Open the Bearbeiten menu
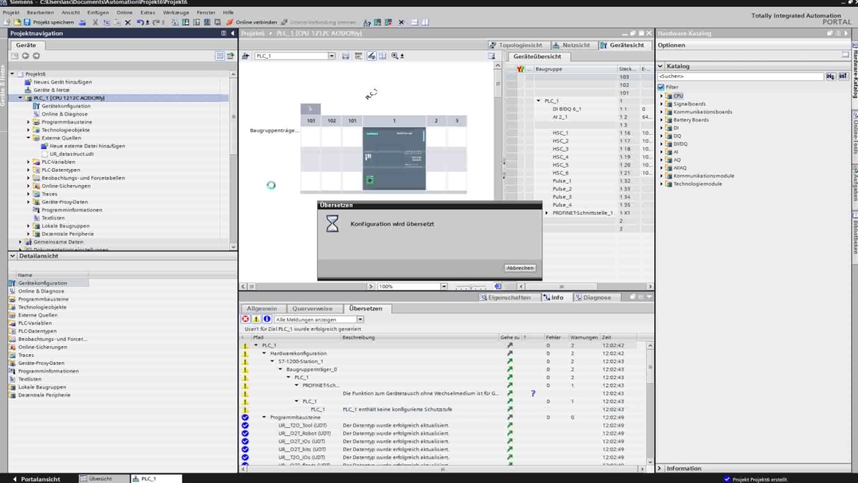The image size is (858, 483). coord(40,12)
